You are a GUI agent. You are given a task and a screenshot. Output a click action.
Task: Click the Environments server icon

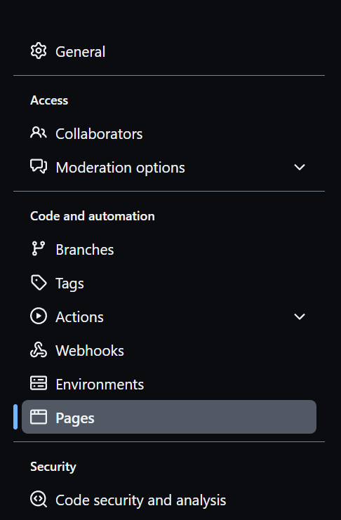[39, 383]
